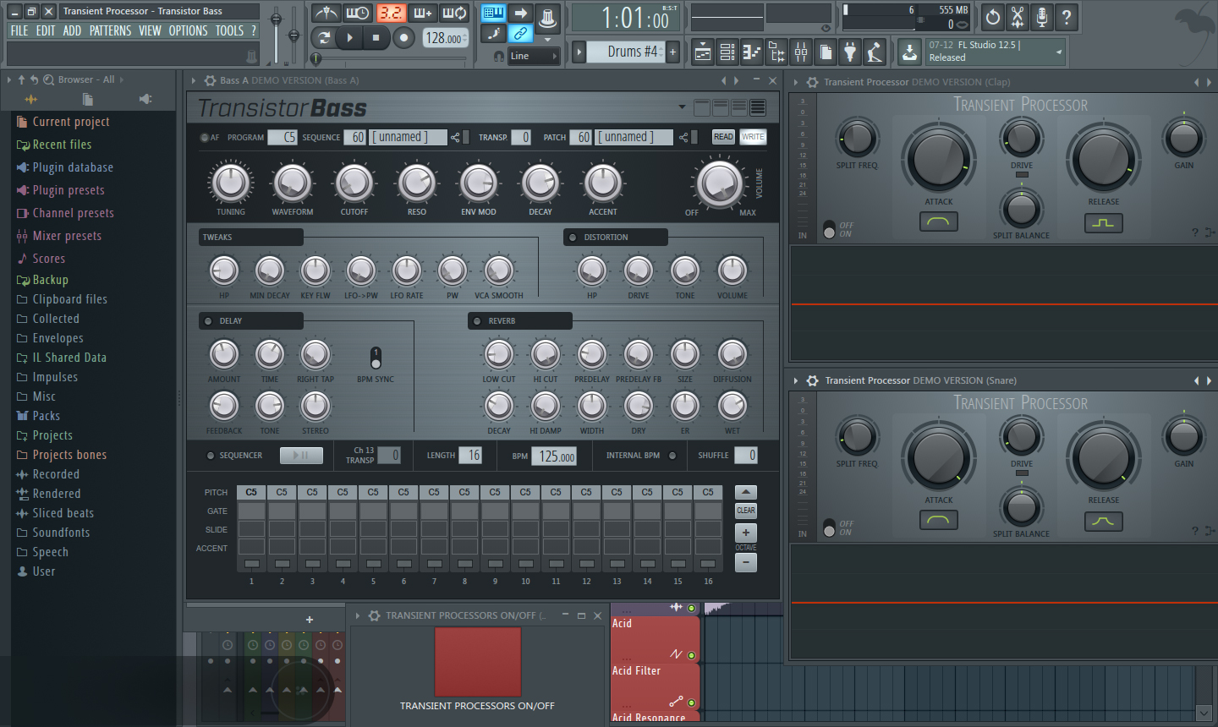This screenshot has width=1218, height=727.
Task: Open the tempo tapper icon
Action: (x=875, y=52)
